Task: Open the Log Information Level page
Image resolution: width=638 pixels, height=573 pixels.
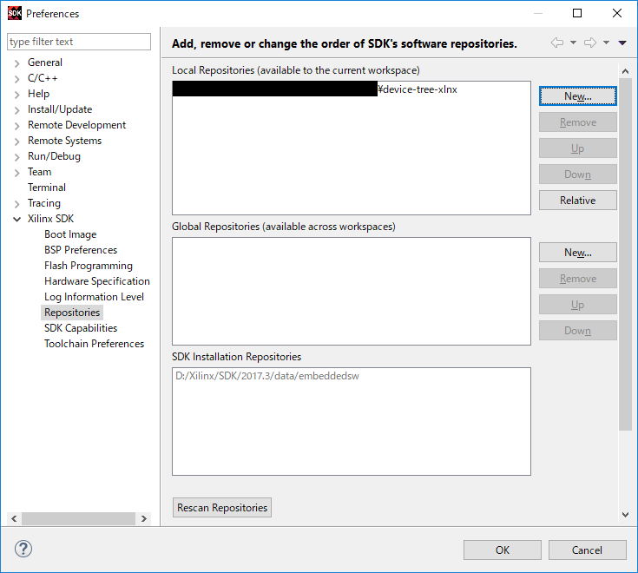Action: (94, 297)
